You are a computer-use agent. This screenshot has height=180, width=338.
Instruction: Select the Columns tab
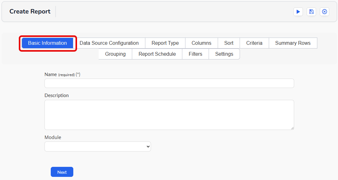point(201,43)
